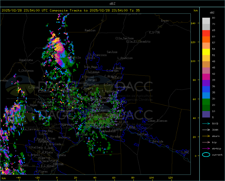Click the blue 35 dBZ color swatch

click(206, 89)
